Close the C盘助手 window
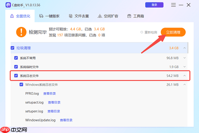The width and height of the screenshot is (199, 133). [x=189, y=5]
